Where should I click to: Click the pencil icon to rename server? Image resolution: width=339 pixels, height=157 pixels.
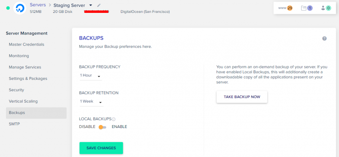pyautogui.click(x=99, y=5)
